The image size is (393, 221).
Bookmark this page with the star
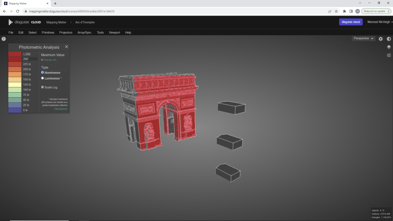(337, 11)
